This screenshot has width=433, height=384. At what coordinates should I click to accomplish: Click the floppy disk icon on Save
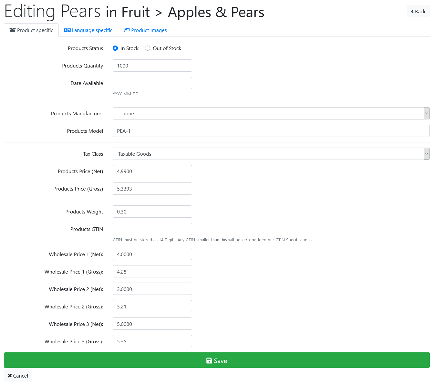[x=209, y=361]
